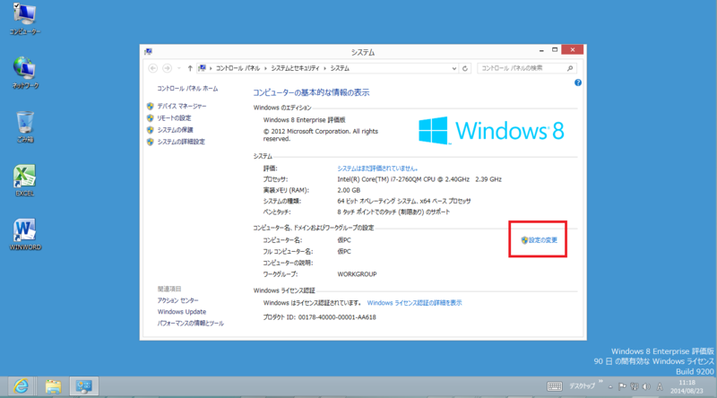717x398 pixels.
Task: Click the heading コンピューターの基本的な情報の表示
Action: (x=311, y=92)
